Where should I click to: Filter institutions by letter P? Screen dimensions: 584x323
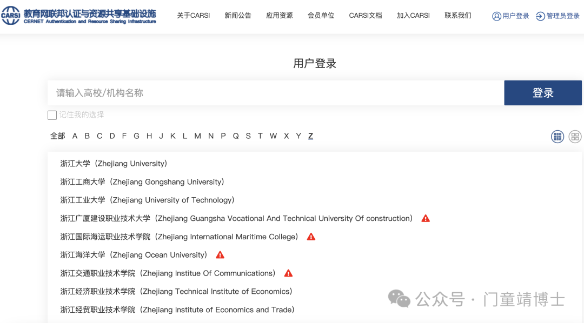(223, 136)
